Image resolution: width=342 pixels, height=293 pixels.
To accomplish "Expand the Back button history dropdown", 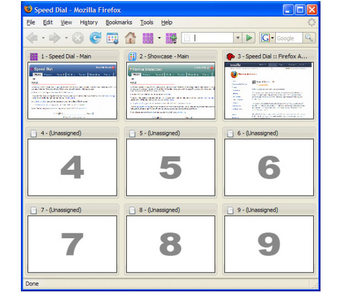I will pyautogui.click(x=43, y=38).
